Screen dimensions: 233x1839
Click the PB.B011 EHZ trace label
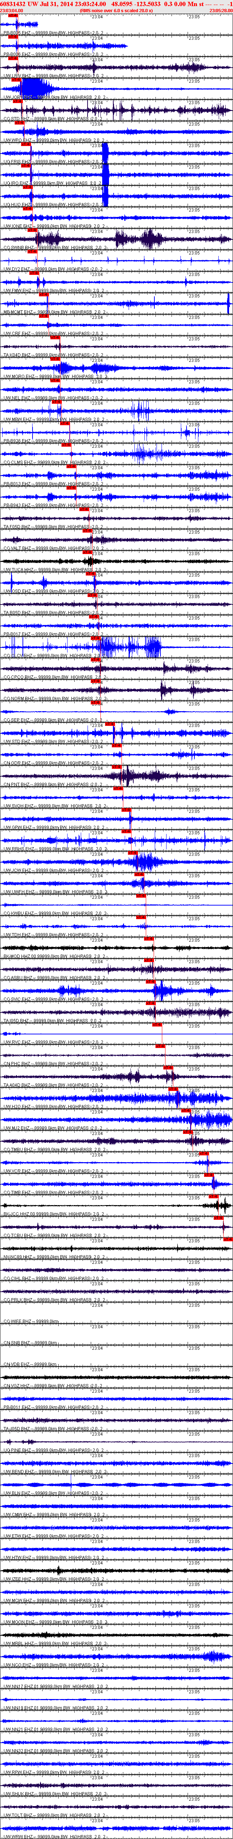point(54,1407)
